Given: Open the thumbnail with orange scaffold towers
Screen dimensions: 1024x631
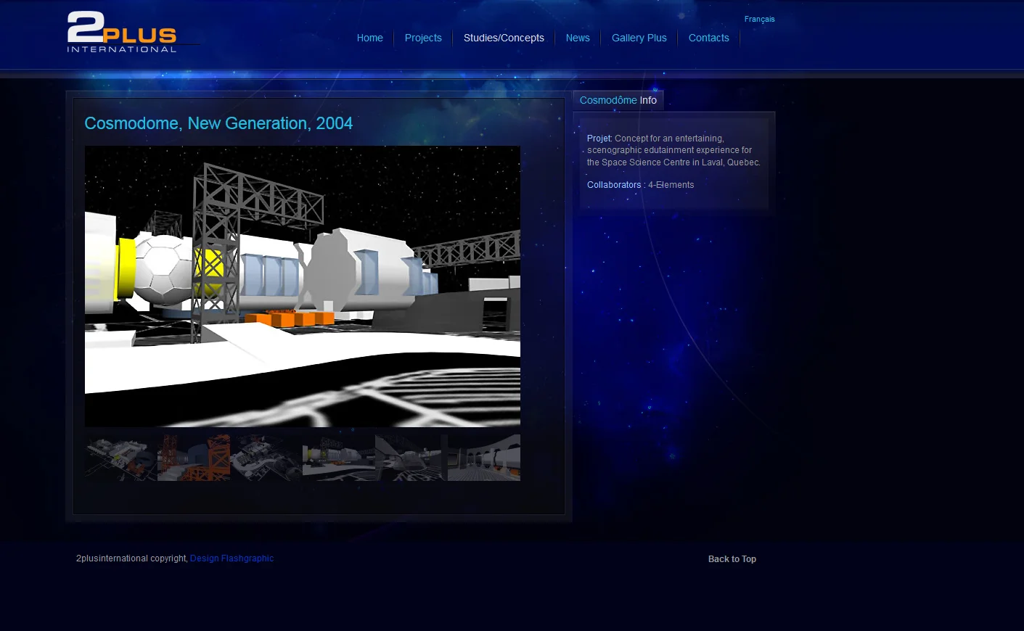Looking at the screenshot, I should [x=194, y=458].
